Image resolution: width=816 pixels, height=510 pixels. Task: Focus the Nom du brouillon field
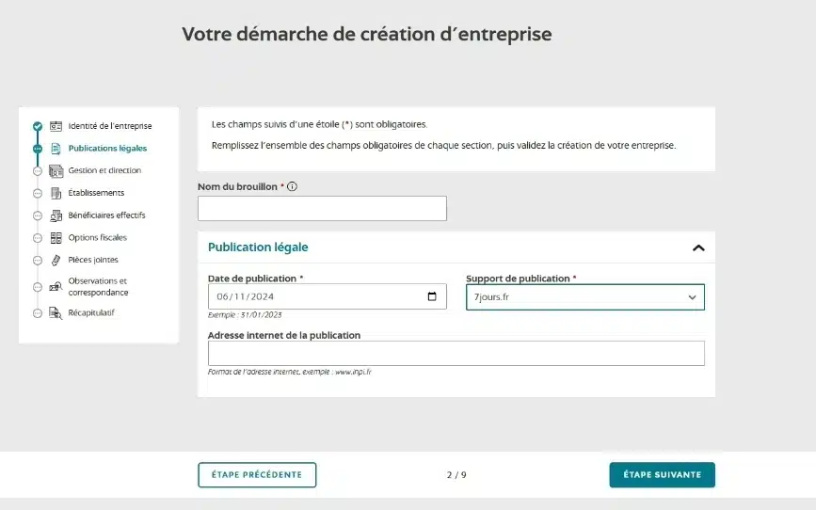(322, 208)
